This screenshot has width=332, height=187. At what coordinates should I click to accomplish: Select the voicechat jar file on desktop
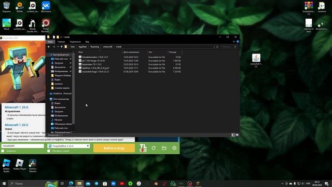point(256,60)
